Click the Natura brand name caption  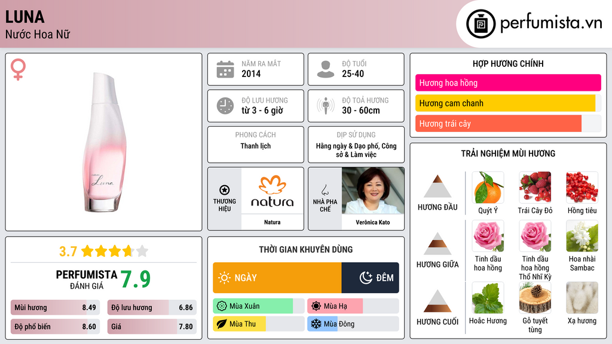click(272, 222)
